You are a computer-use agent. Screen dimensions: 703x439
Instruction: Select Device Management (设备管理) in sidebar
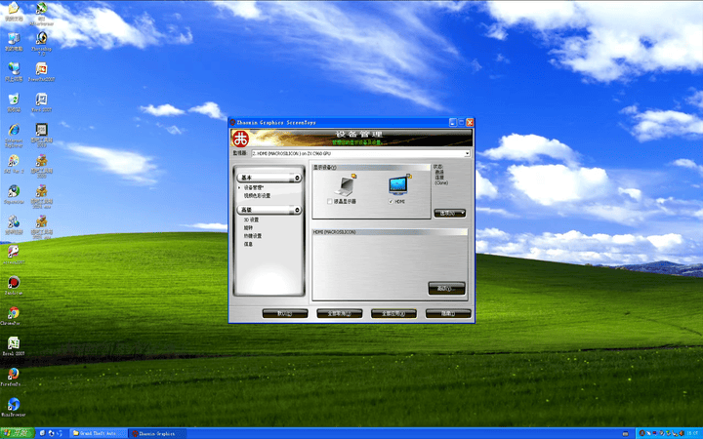(x=253, y=187)
